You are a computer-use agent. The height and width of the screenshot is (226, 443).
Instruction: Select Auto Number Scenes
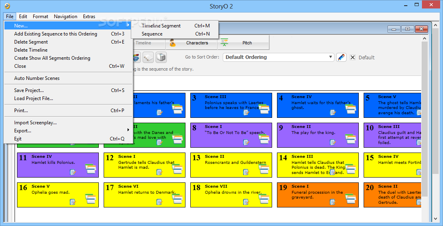[68, 78]
